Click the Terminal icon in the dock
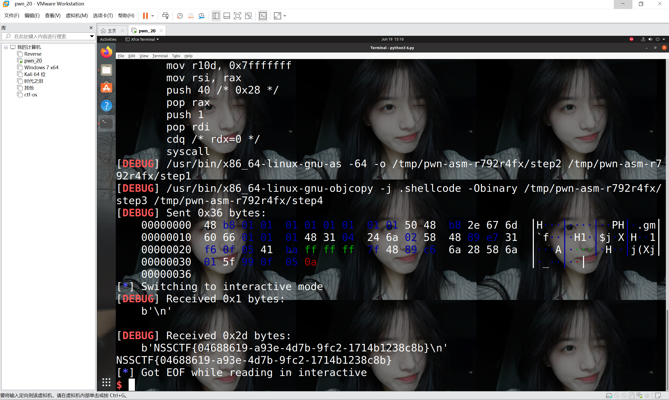The width and height of the screenshot is (669, 400). [106, 123]
